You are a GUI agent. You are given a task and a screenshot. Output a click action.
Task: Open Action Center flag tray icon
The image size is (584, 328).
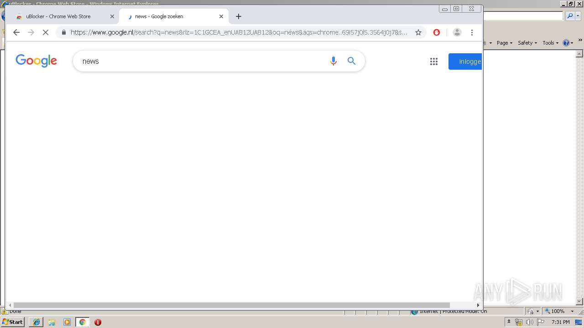[x=541, y=322]
